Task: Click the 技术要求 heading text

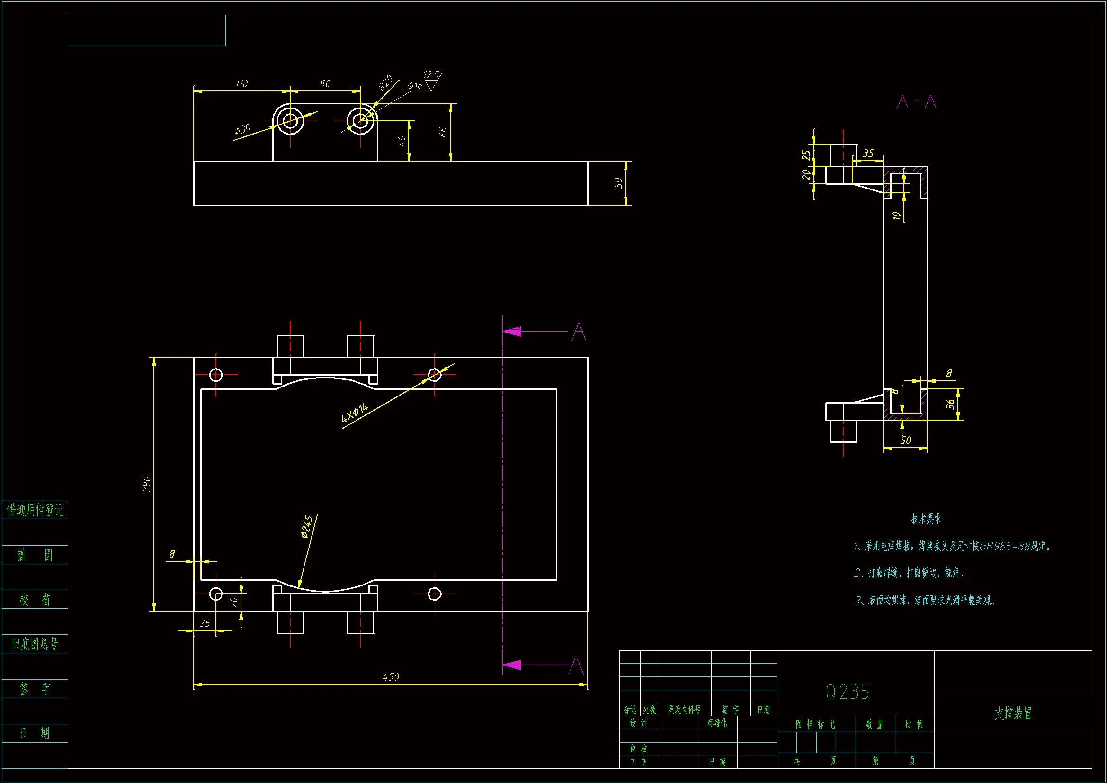Action: (x=926, y=519)
